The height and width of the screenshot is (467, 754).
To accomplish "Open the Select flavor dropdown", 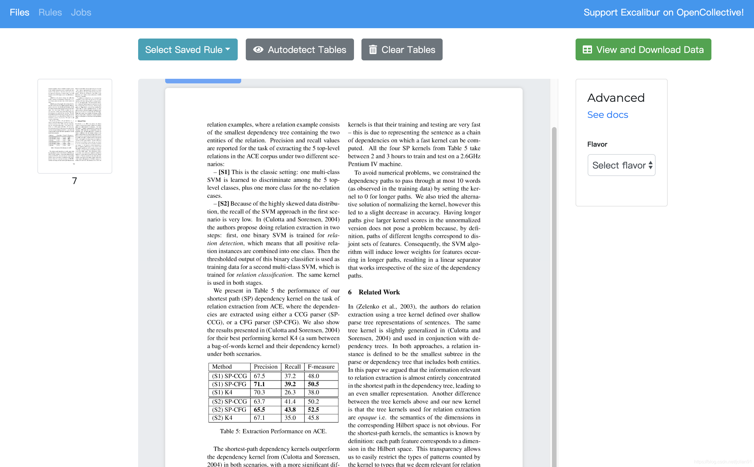I will click(621, 165).
